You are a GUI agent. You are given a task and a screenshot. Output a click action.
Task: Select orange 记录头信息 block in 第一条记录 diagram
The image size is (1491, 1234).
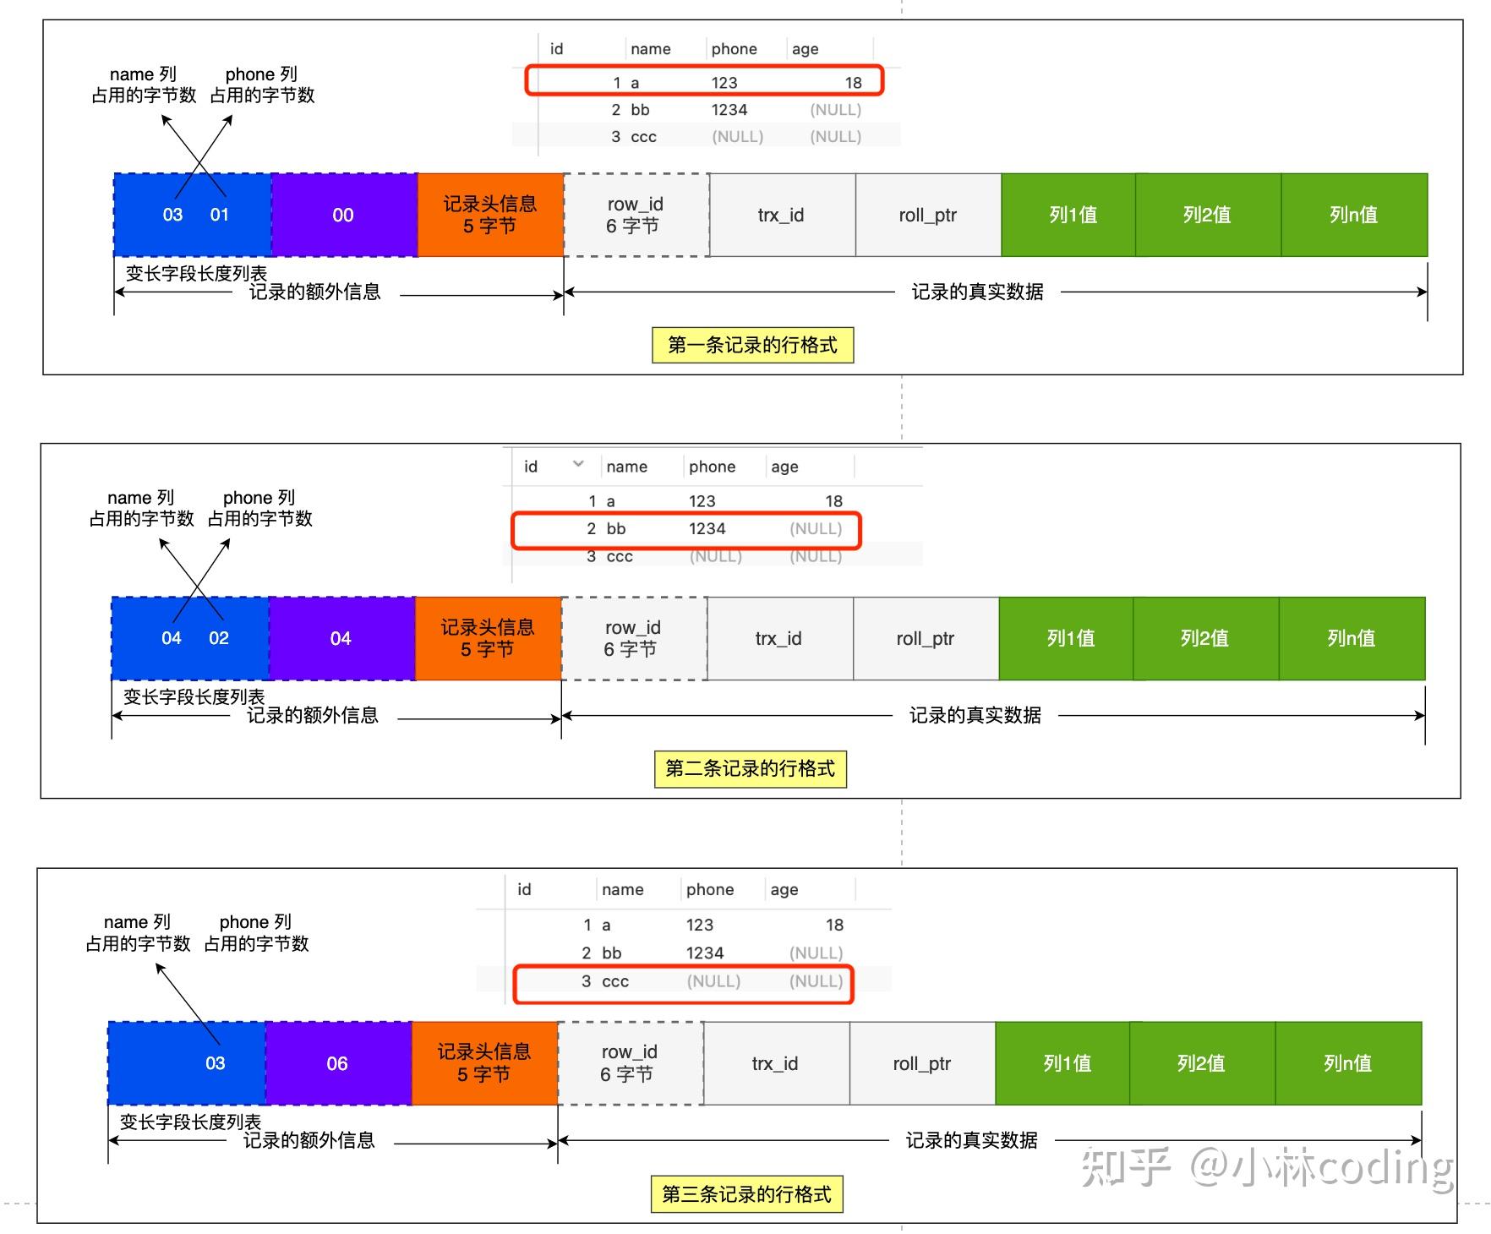click(490, 215)
